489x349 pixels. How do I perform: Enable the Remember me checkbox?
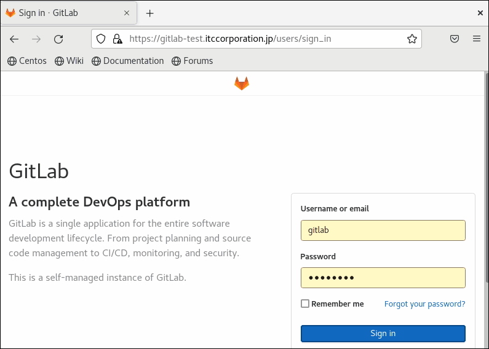point(305,304)
